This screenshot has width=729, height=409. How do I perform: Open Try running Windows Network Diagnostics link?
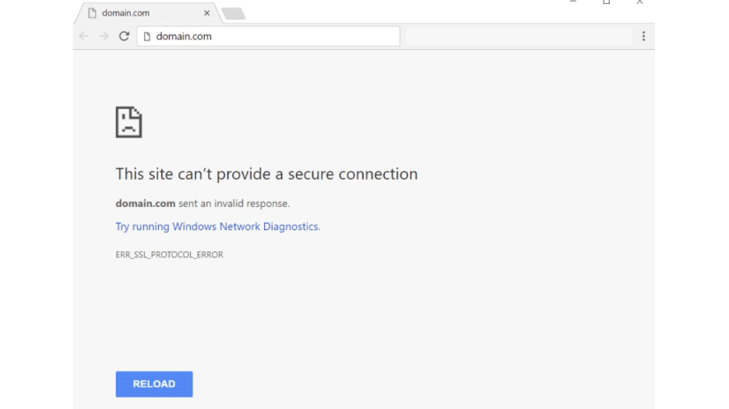coord(218,227)
